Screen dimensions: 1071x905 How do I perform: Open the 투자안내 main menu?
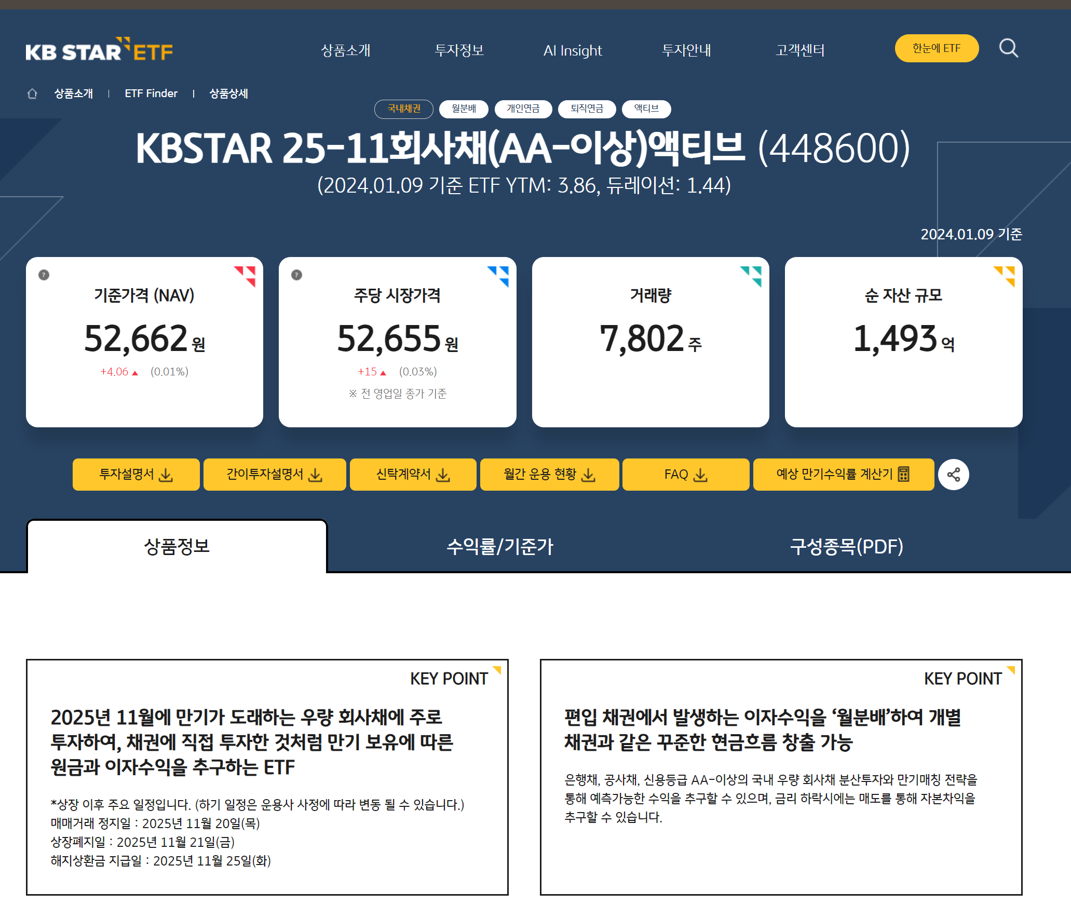tap(686, 50)
